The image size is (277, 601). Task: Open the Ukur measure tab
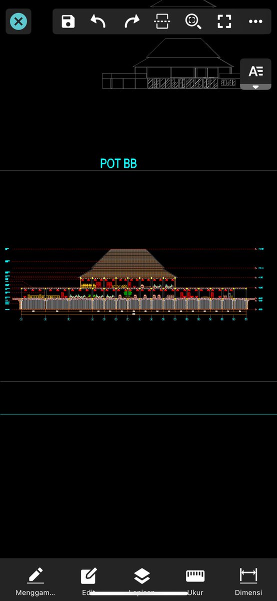pyautogui.click(x=195, y=581)
